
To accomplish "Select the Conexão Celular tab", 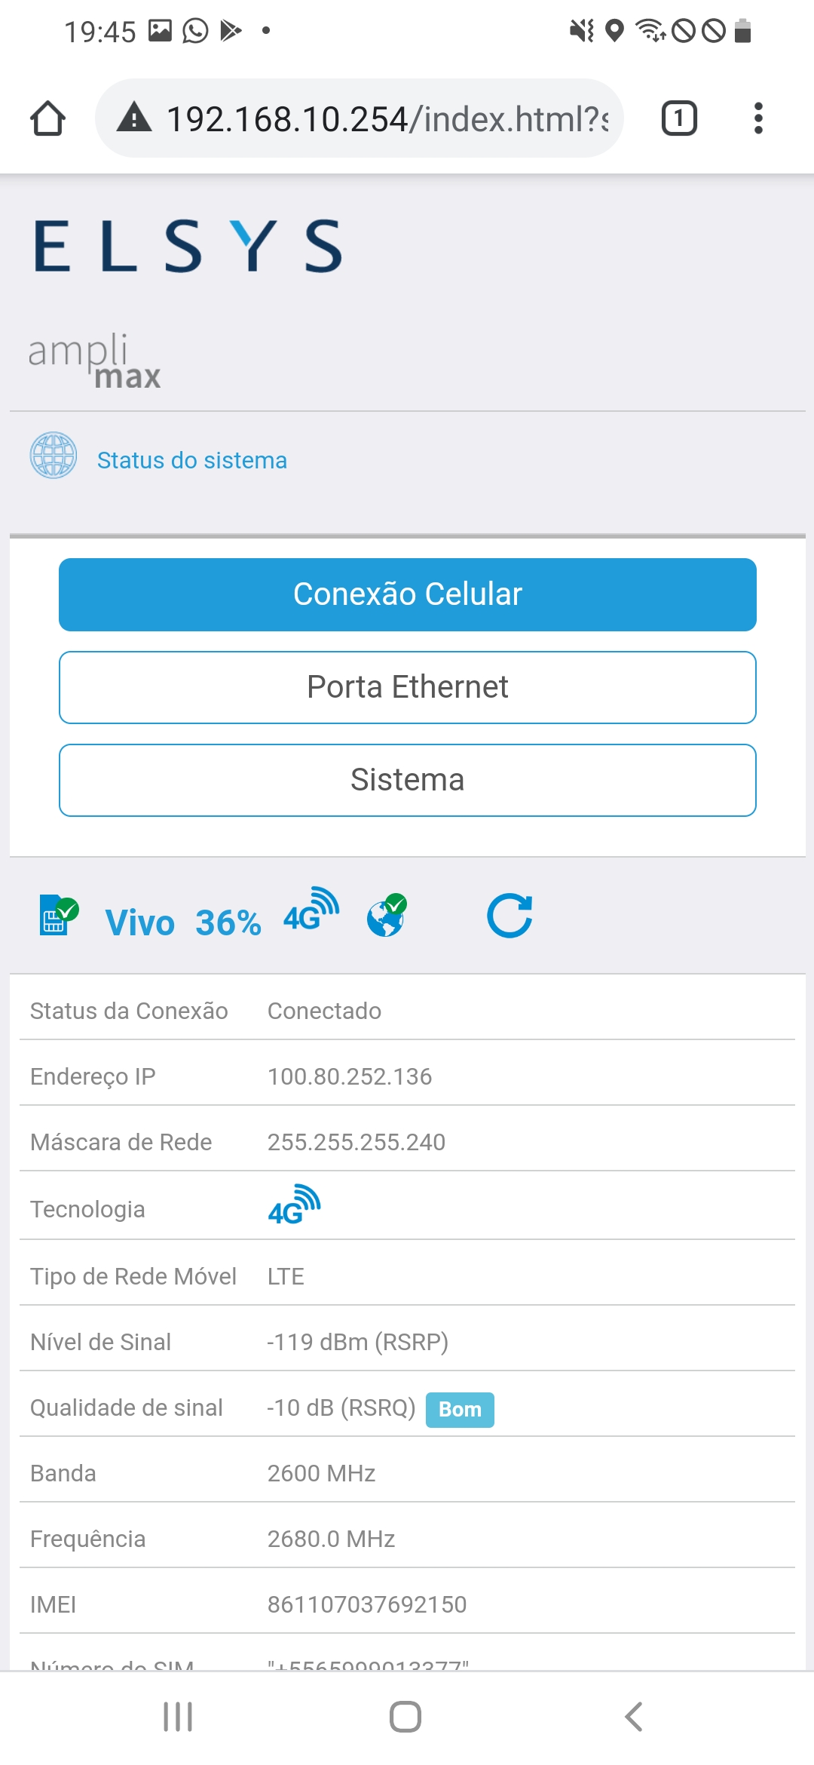I will [x=407, y=594].
